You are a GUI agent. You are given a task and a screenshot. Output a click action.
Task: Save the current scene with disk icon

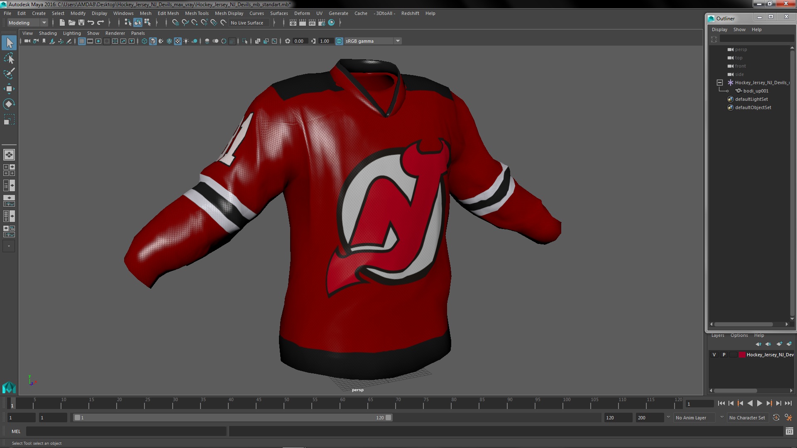coord(81,23)
